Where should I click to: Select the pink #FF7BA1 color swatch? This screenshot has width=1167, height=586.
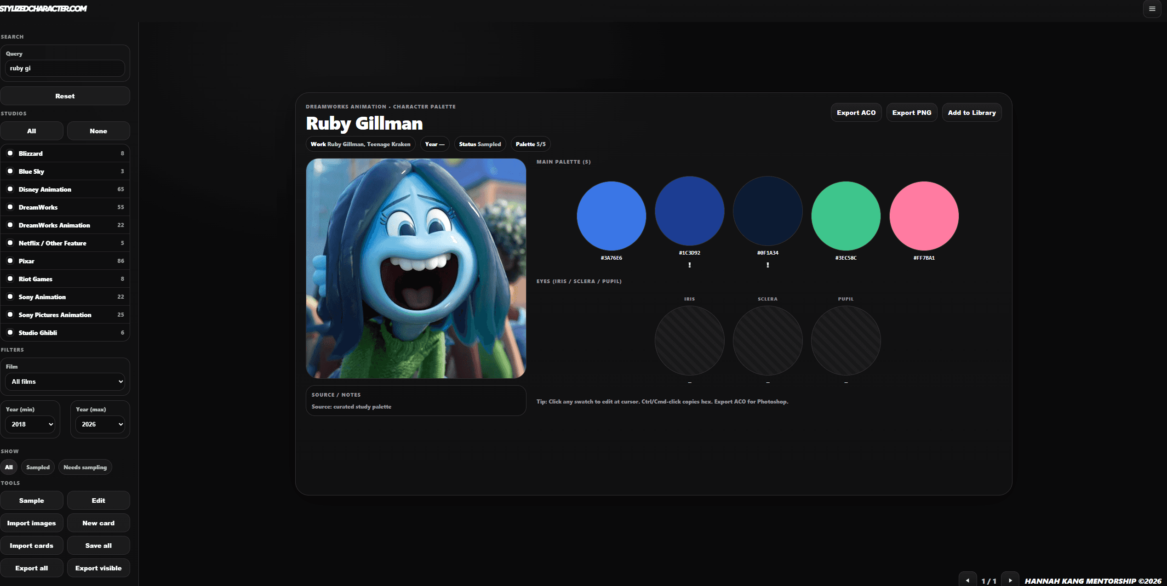[x=924, y=216]
